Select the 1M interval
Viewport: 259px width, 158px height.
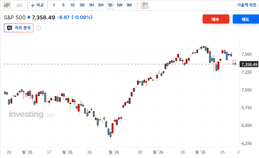129,5
